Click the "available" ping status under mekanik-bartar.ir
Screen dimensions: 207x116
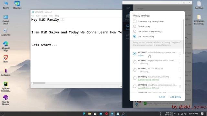pyautogui.click(x=148, y=80)
